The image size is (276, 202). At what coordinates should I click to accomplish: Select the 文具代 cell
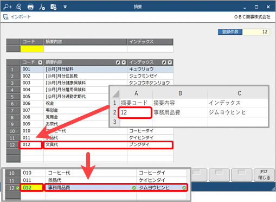click(x=85, y=145)
